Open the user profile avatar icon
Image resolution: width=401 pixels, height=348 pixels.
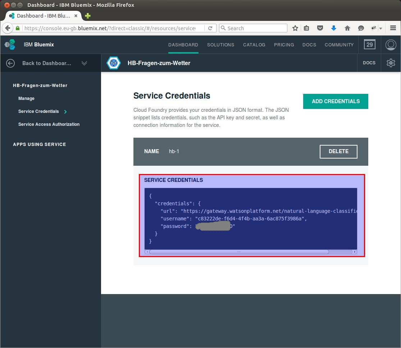pos(391,45)
